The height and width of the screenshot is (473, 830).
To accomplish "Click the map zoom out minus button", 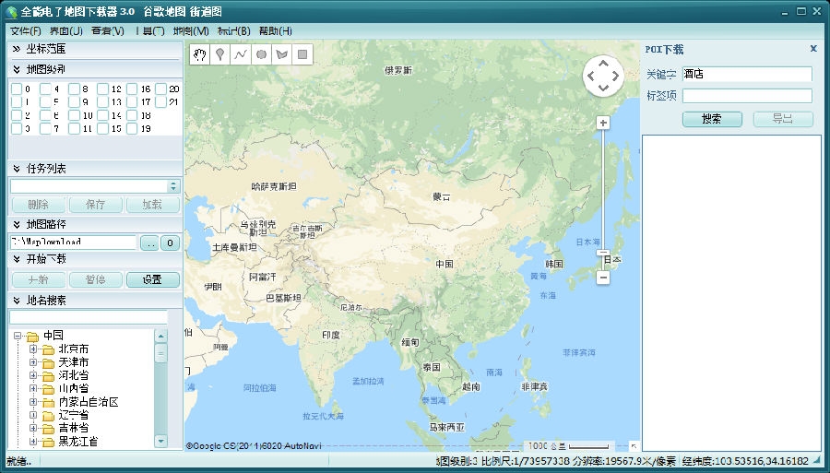I will coord(603,277).
